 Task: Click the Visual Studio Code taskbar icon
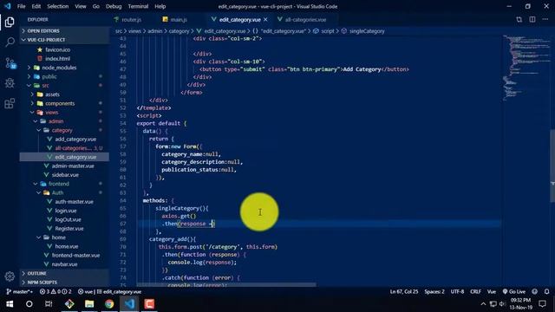129,304
